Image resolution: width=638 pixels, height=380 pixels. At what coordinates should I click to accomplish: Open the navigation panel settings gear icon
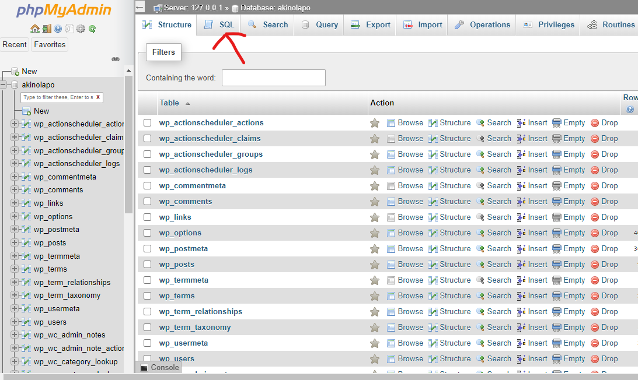81,29
